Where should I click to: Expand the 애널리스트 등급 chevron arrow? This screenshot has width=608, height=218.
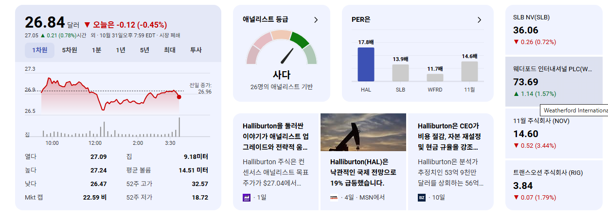point(316,20)
